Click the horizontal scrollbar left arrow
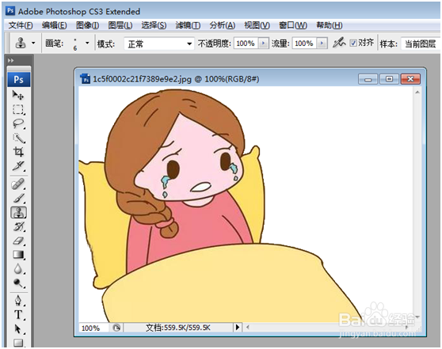442x349 pixels. (247, 328)
